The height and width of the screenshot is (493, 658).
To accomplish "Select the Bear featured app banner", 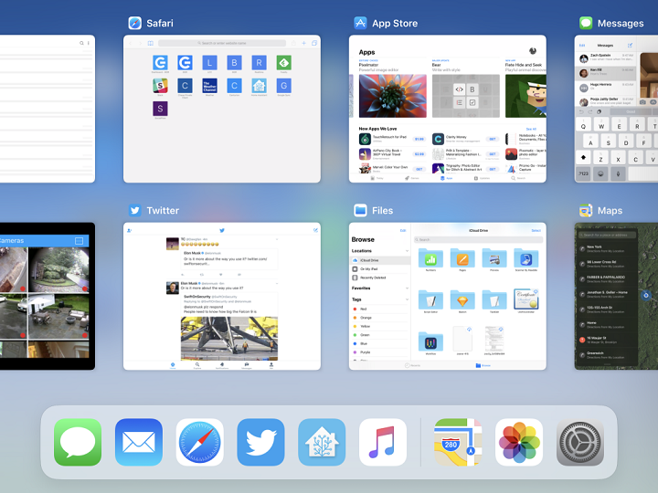I will point(466,96).
